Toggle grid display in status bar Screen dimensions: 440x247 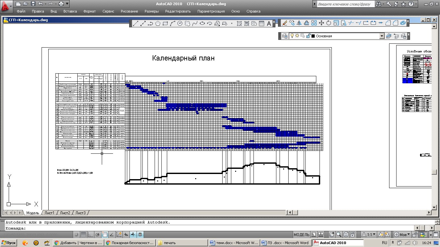[83, 234]
